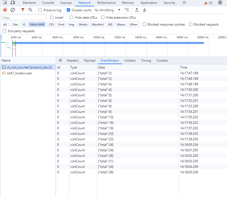Open the Sources panel
The width and height of the screenshot is (227, 197).
pyautogui.click(x=66, y=3)
